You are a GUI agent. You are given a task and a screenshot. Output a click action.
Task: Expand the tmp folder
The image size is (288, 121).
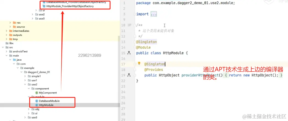point(6,39)
